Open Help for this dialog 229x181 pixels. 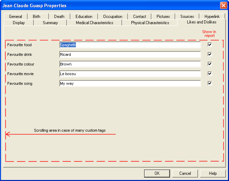(213, 173)
